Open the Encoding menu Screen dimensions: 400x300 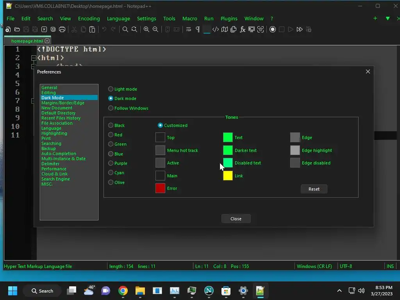[x=89, y=18]
